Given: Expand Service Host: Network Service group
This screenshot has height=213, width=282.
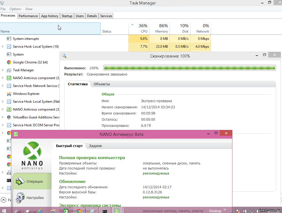Looking at the screenshot, I should pos(3,86).
